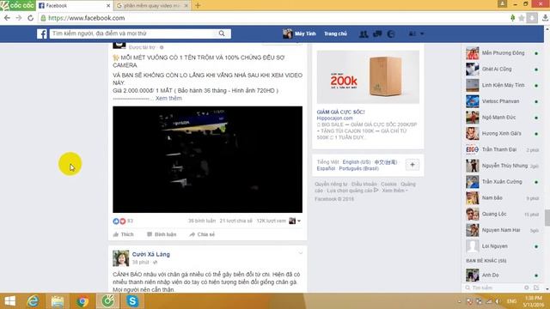Switch to the Facebook tab
The width and height of the screenshot is (550, 309).
tap(75, 6)
